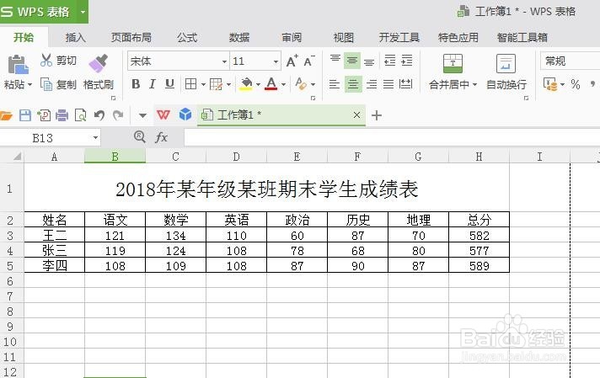
Task: Click the magnifier icon beside fx
Action: tap(139, 136)
